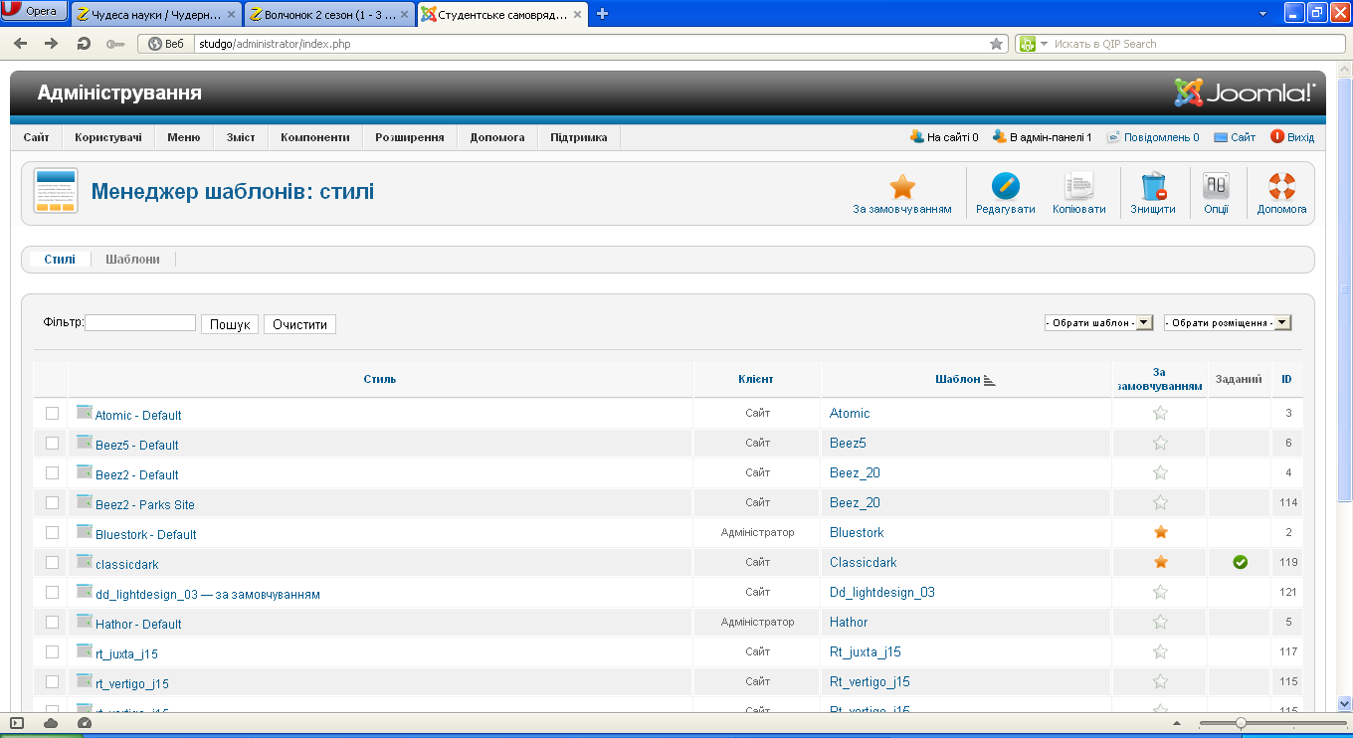Click the Opera password key icon
1353x738 pixels.
pyautogui.click(x=115, y=44)
